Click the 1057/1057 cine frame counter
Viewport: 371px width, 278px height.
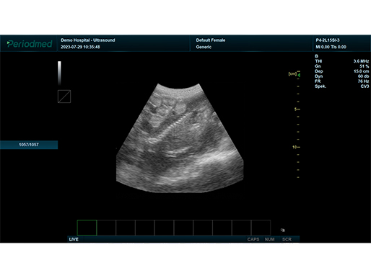point(29,145)
